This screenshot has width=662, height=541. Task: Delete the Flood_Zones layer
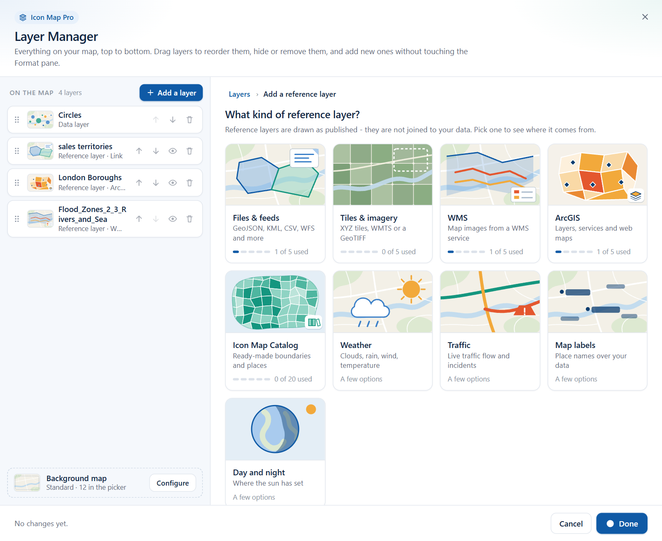(x=189, y=219)
